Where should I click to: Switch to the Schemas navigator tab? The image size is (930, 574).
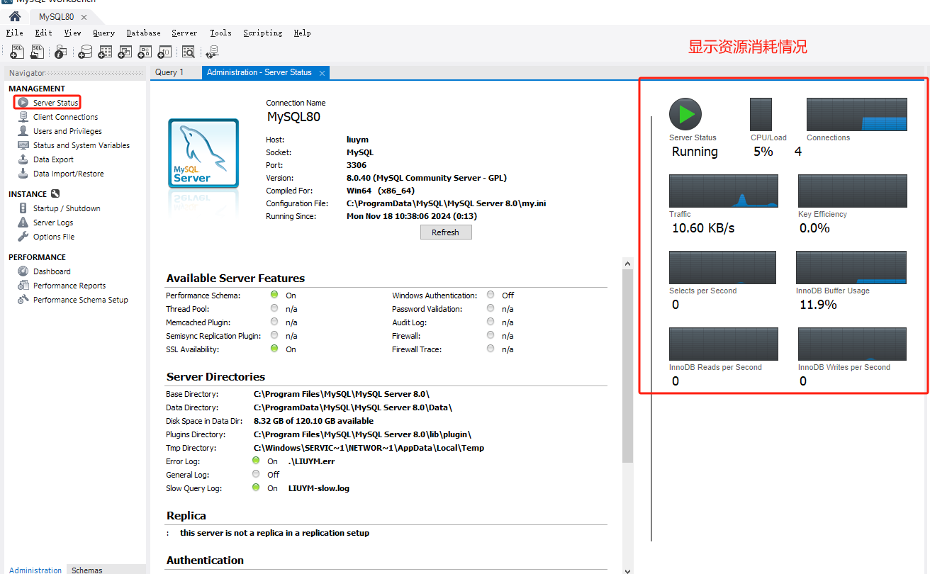click(87, 570)
